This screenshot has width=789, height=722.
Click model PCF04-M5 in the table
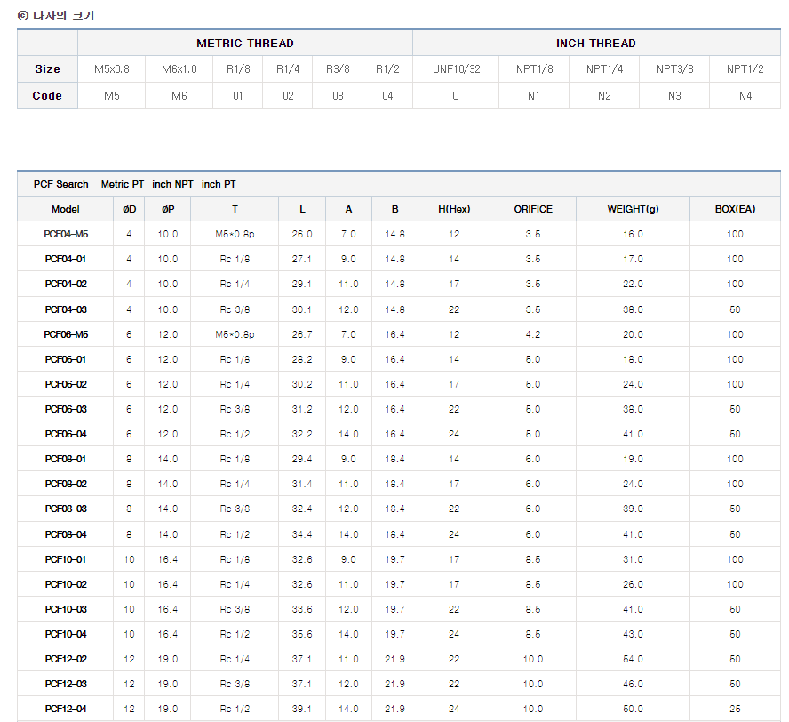pos(66,234)
